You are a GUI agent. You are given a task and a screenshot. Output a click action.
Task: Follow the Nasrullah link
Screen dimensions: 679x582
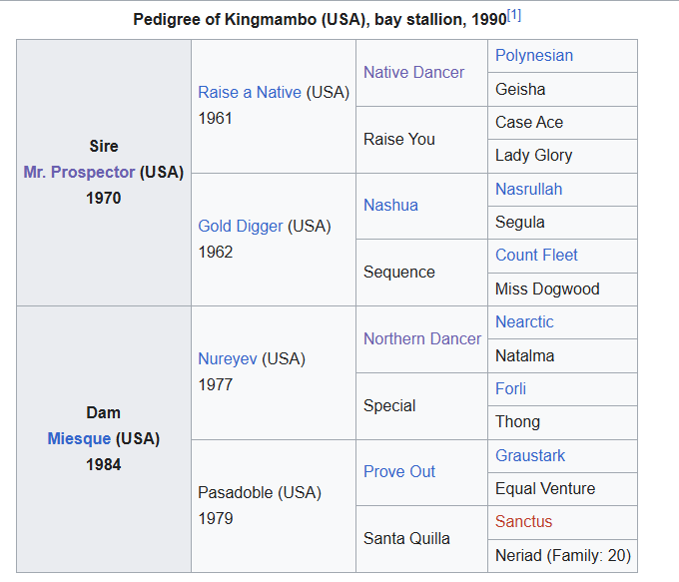click(529, 190)
